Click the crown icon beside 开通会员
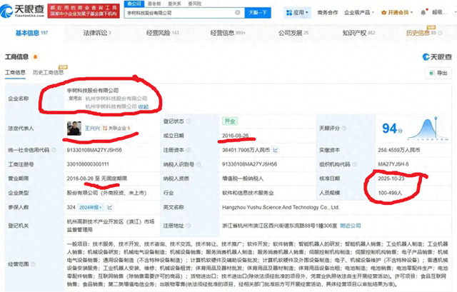The image size is (457, 292). coord(383,13)
